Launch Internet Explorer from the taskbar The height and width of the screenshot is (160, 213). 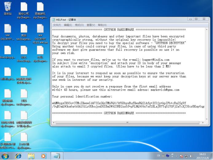[x=18, y=156]
